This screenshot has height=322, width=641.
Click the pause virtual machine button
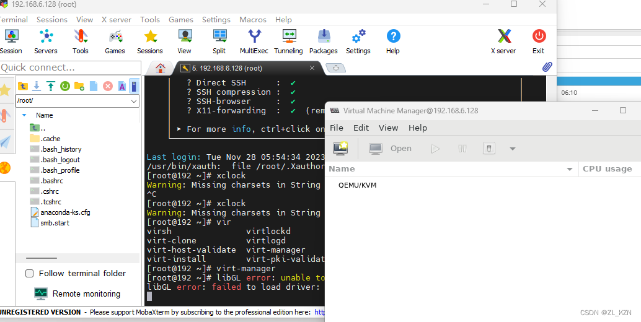(462, 149)
